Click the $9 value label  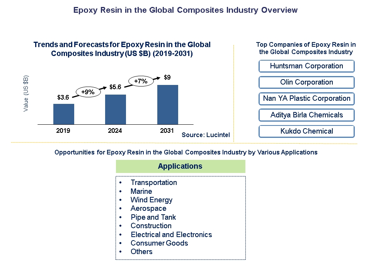(x=167, y=77)
